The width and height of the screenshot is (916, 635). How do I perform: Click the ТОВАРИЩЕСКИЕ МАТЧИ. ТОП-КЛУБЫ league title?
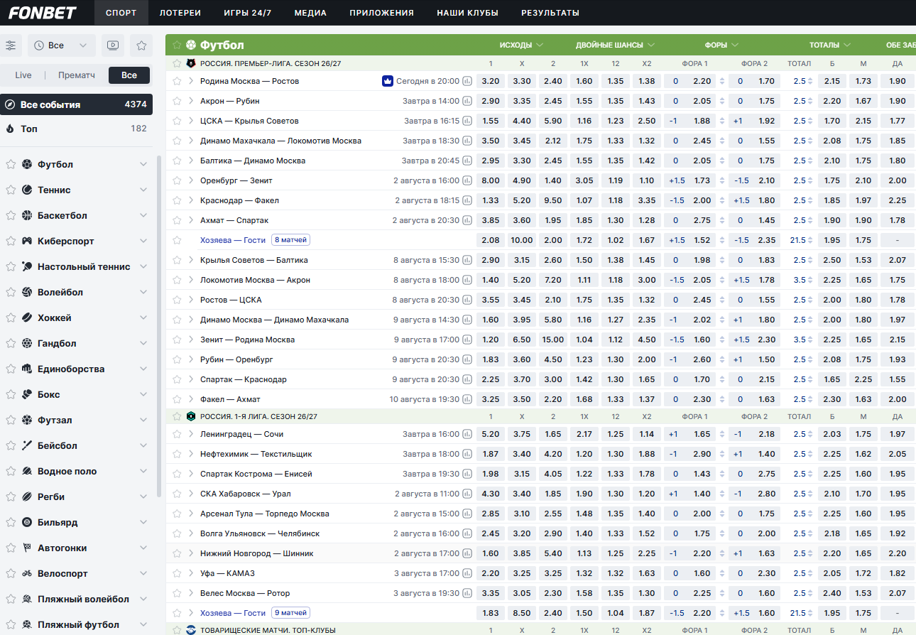268,630
